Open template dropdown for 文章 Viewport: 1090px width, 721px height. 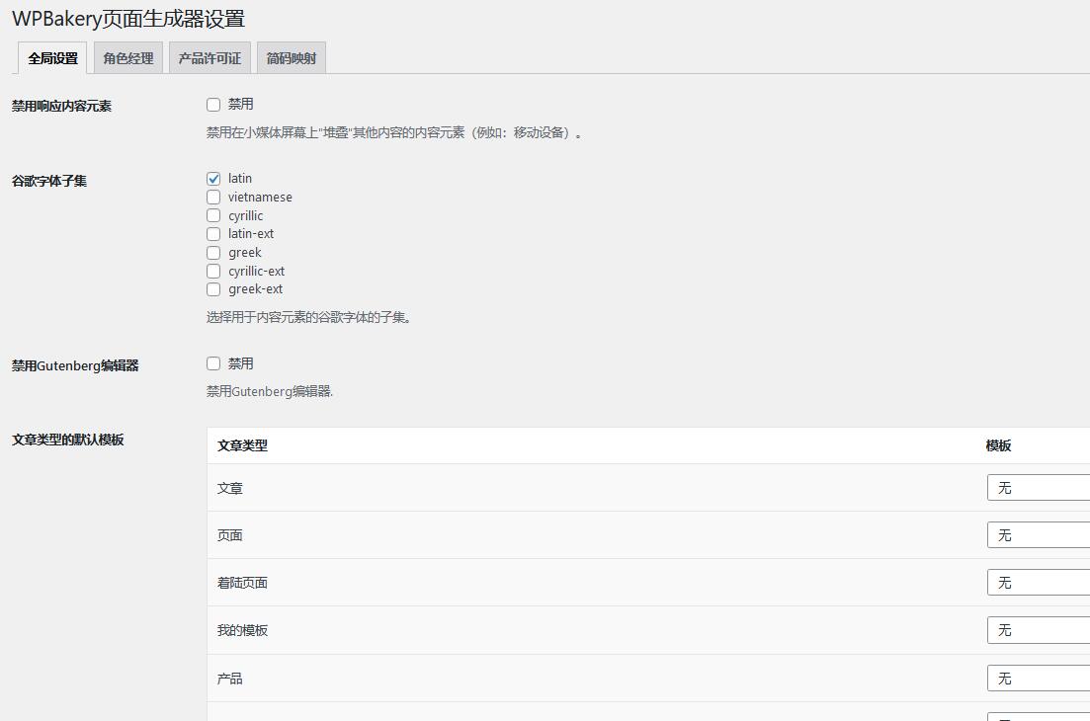pyautogui.click(x=1038, y=488)
